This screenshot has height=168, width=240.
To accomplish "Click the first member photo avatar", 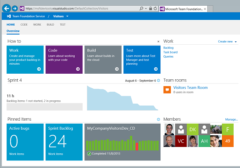I will pos(169,130).
